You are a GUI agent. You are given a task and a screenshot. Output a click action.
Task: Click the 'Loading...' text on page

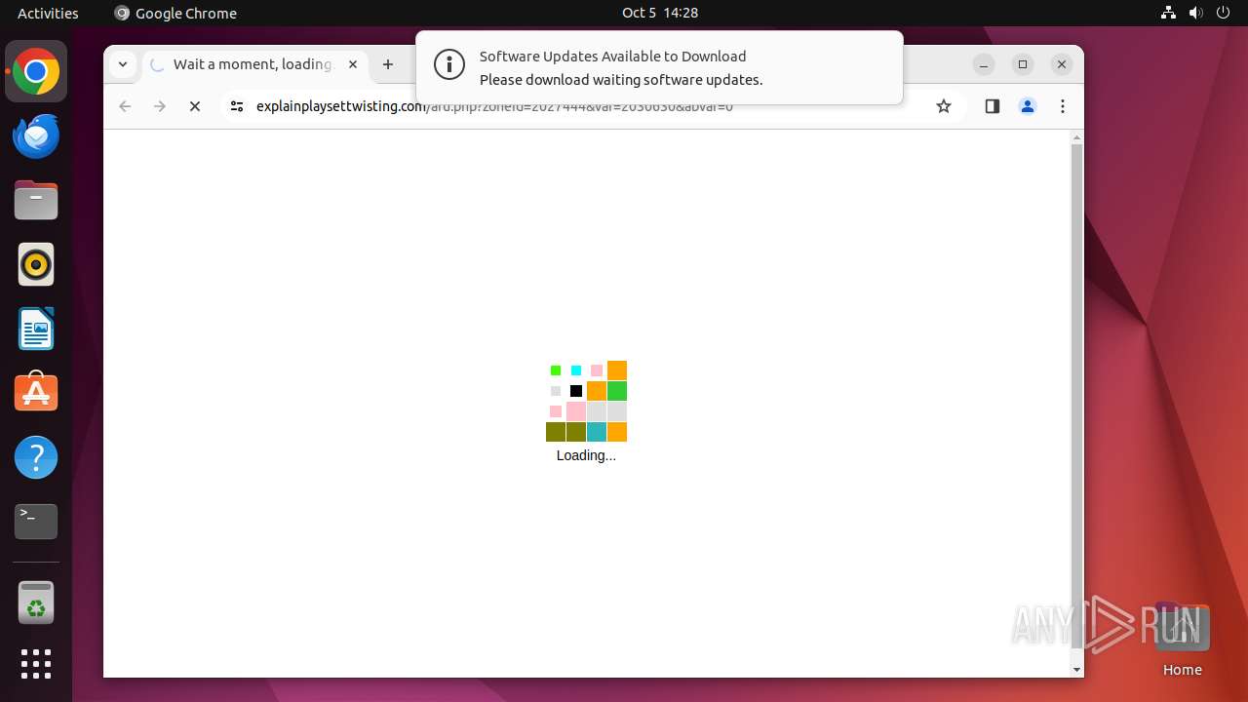pos(586,455)
